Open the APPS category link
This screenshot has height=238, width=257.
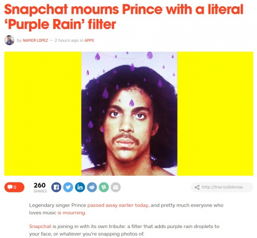coord(89,40)
